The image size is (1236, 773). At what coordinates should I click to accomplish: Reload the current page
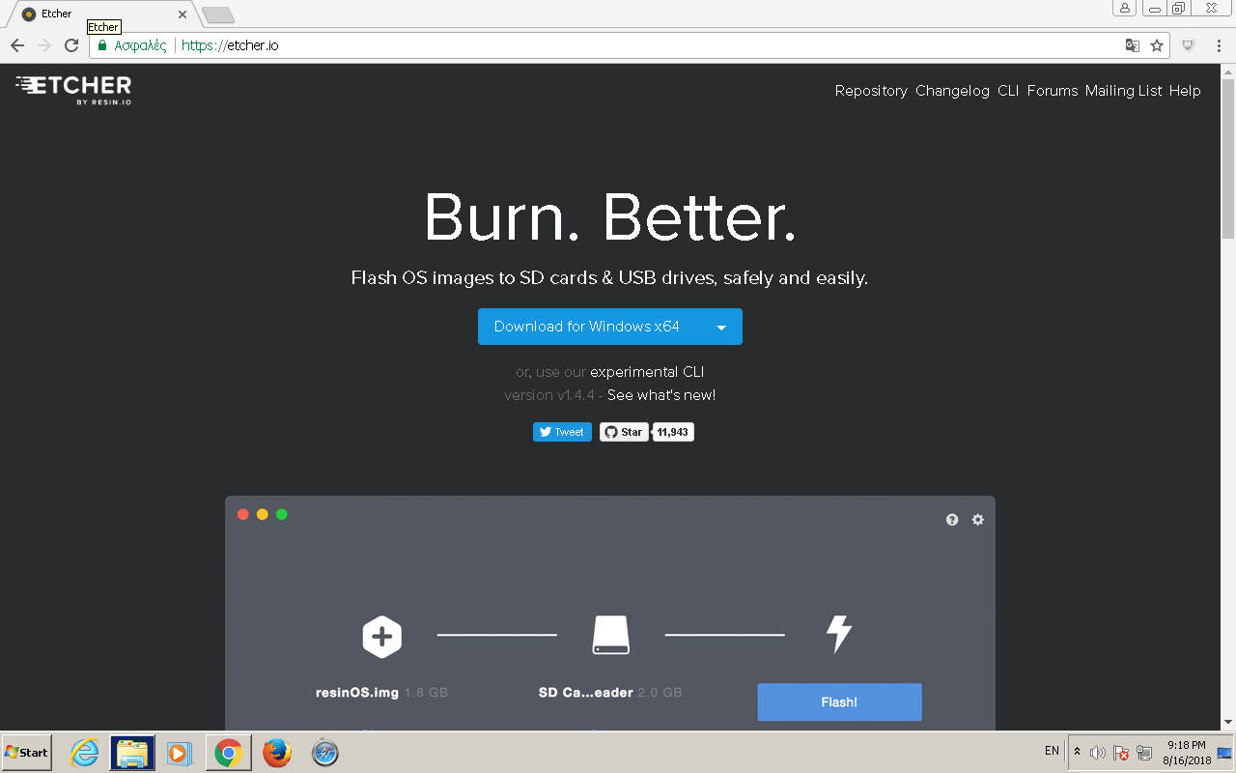(x=71, y=45)
